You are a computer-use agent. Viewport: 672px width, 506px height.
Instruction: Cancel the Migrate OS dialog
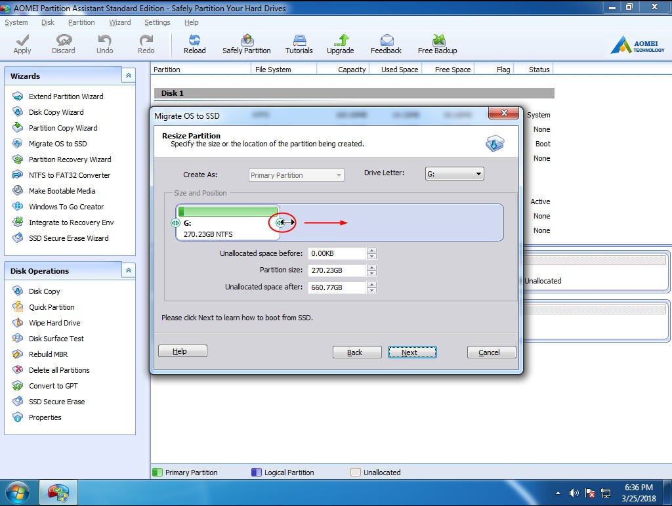tap(492, 352)
